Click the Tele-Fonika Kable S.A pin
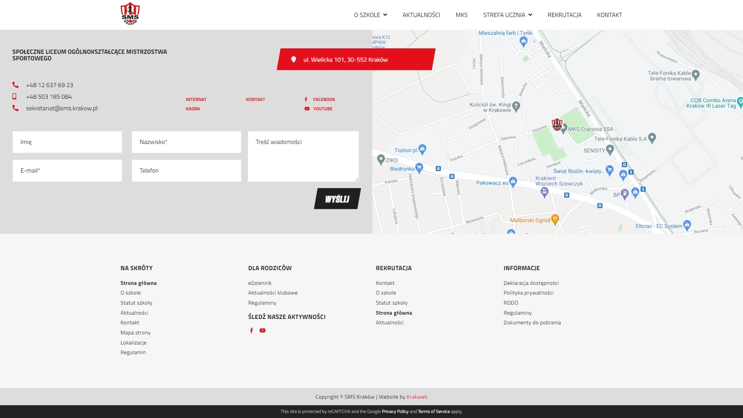Image resolution: width=743 pixels, height=418 pixels. [652, 138]
